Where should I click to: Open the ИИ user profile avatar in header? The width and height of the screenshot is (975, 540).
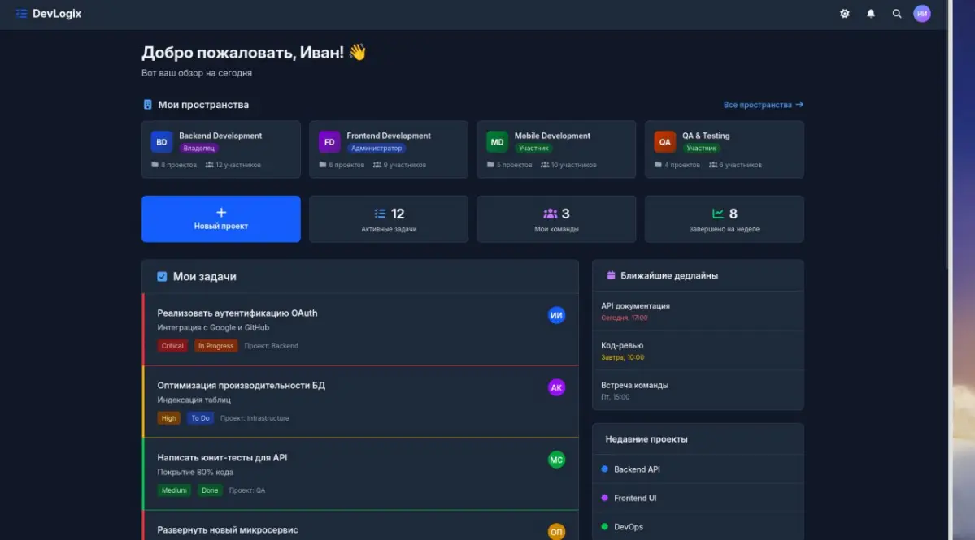922,14
